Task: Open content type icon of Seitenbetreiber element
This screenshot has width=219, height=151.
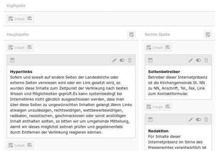Action: tap(150, 60)
